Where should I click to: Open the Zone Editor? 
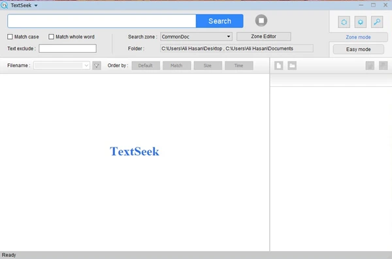pos(263,37)
